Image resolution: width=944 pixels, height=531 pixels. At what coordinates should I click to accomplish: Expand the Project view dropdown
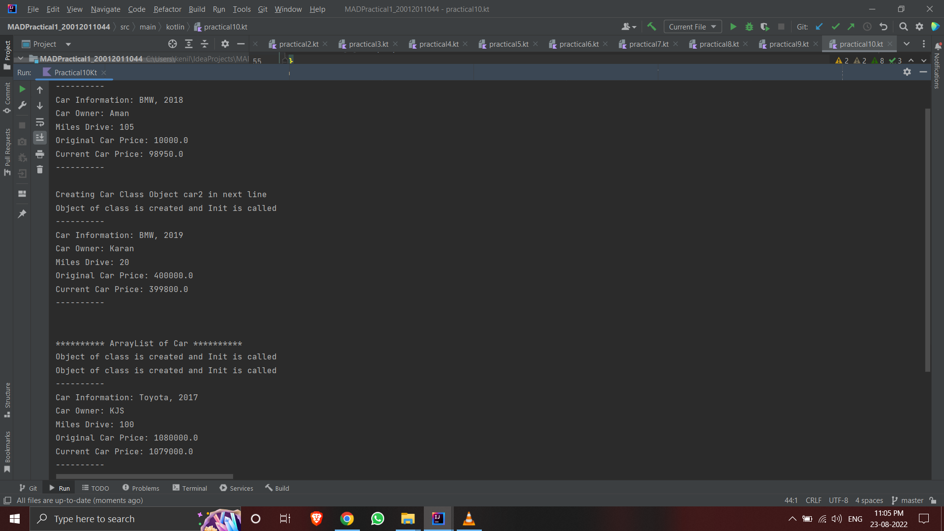point(68,44)
